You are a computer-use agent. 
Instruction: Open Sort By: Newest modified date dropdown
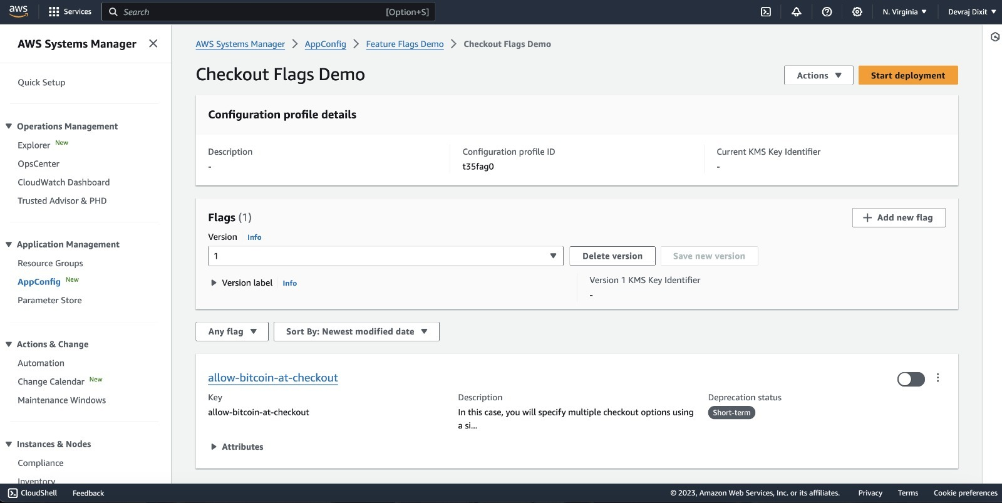point(356,331)
